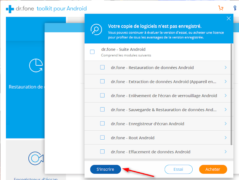Open the Restauration de données module icon

pos(36,65)
